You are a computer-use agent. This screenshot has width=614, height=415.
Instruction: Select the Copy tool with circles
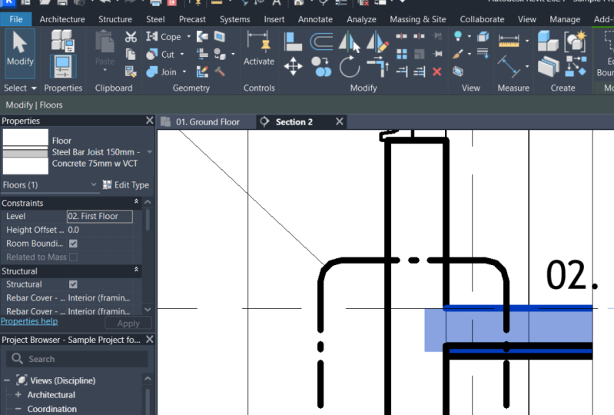(x=321, y=66)
